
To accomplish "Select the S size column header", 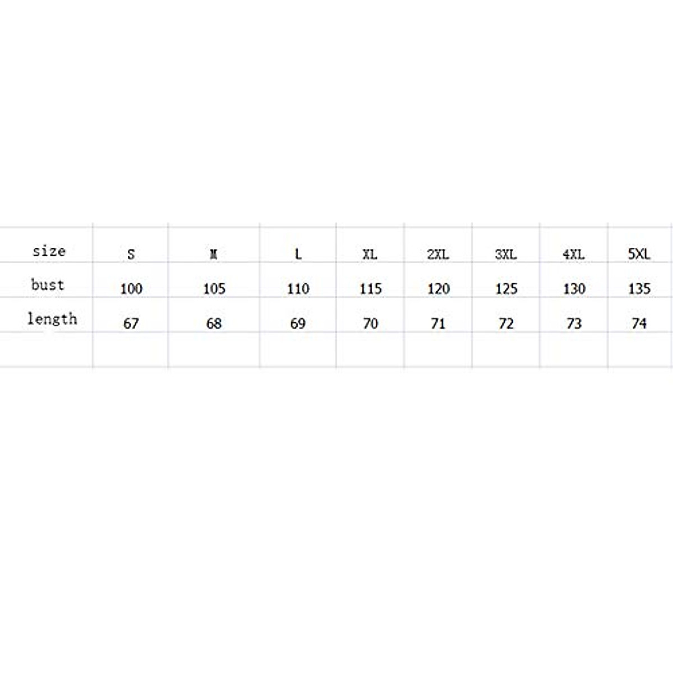I will 131,254.
